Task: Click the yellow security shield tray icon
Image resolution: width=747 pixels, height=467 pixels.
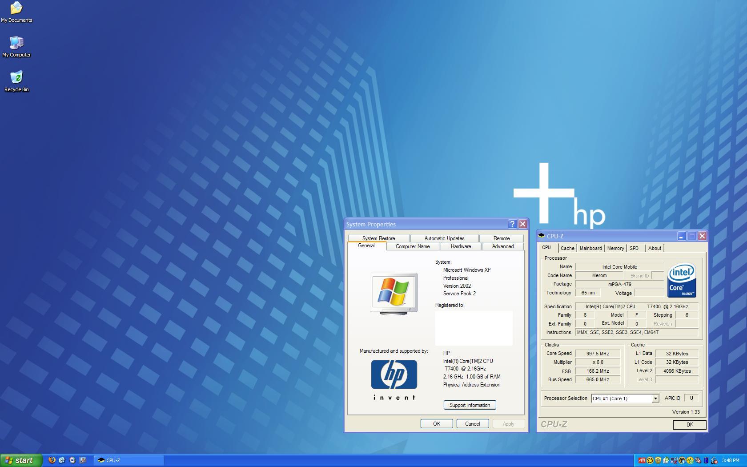Action: tap(658, 460)
